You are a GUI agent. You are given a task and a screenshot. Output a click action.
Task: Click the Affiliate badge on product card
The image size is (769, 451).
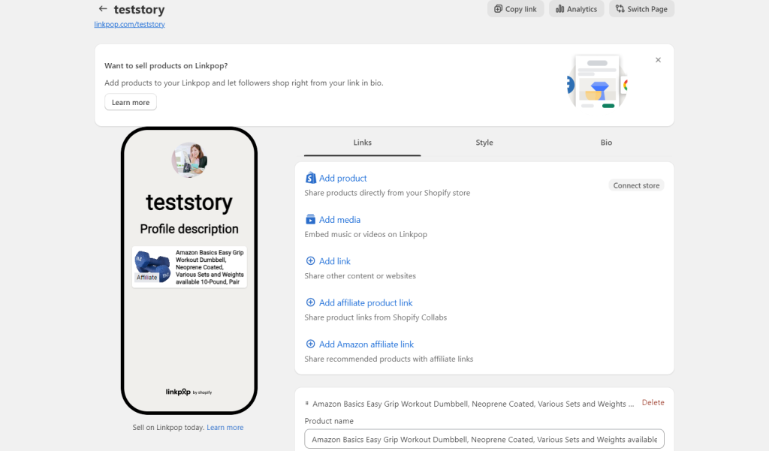tap(146, 278)
